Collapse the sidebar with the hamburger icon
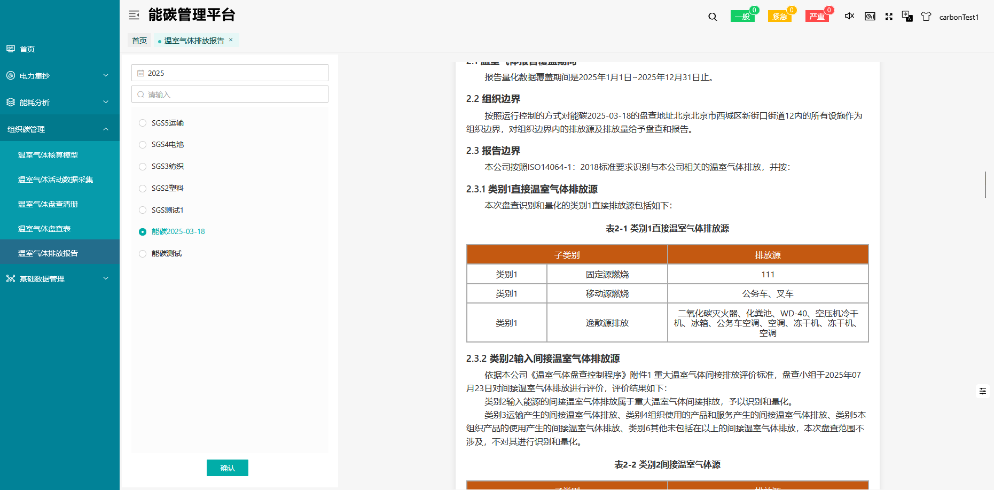994x490 pixels. [x=134, y=15]
